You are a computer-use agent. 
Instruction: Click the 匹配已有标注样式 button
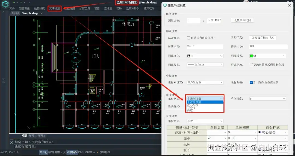263,38
